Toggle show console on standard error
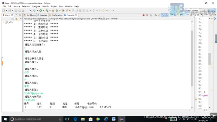This screenshot has height=122, width=217. coord(167,15)
